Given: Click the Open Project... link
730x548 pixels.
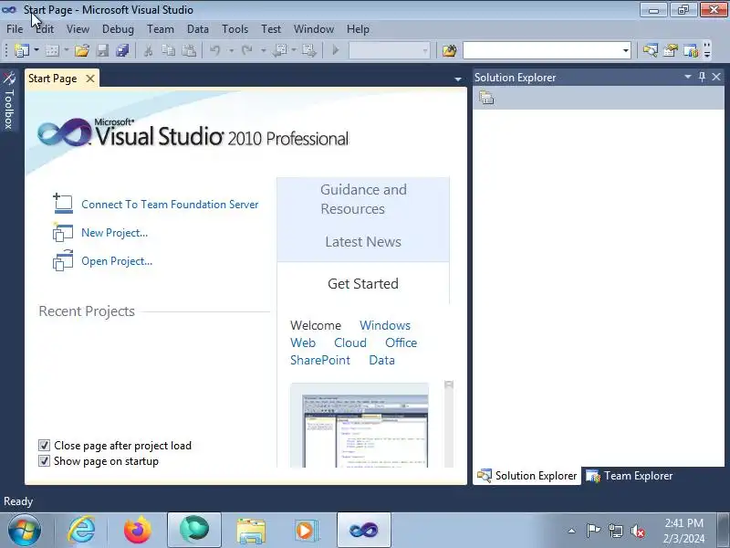Looking at the screenshot, I should point(117,261).
